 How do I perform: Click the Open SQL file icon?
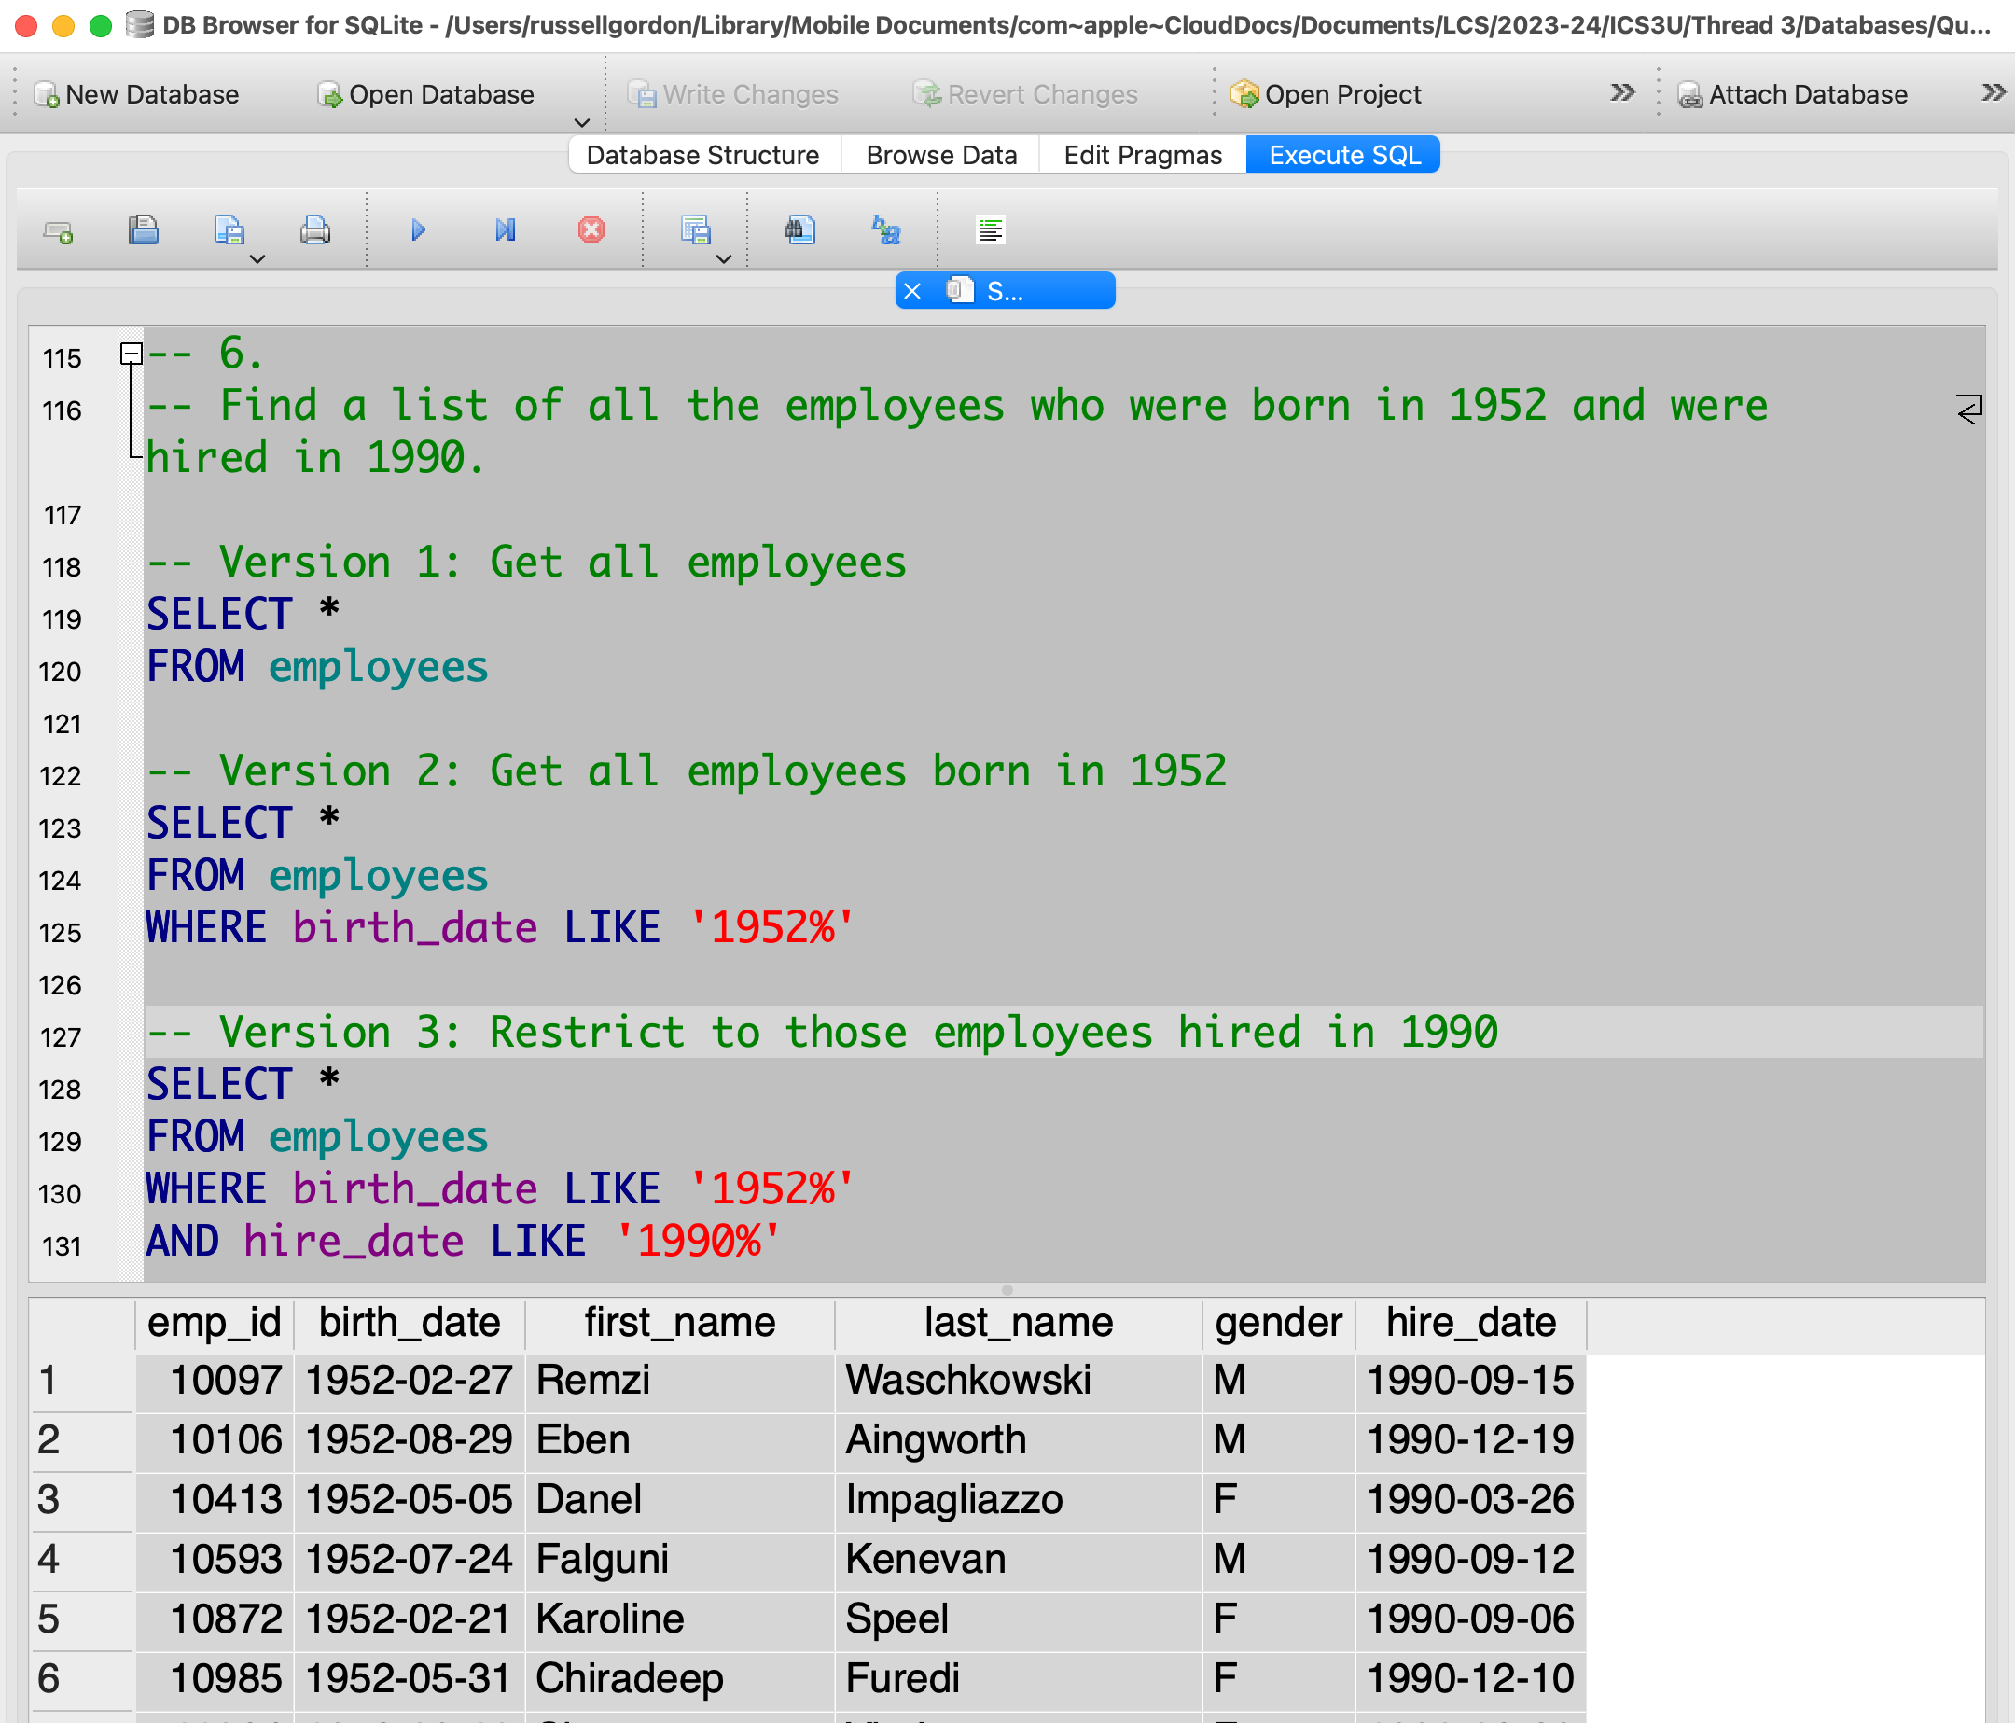click(x=143, y=230)
